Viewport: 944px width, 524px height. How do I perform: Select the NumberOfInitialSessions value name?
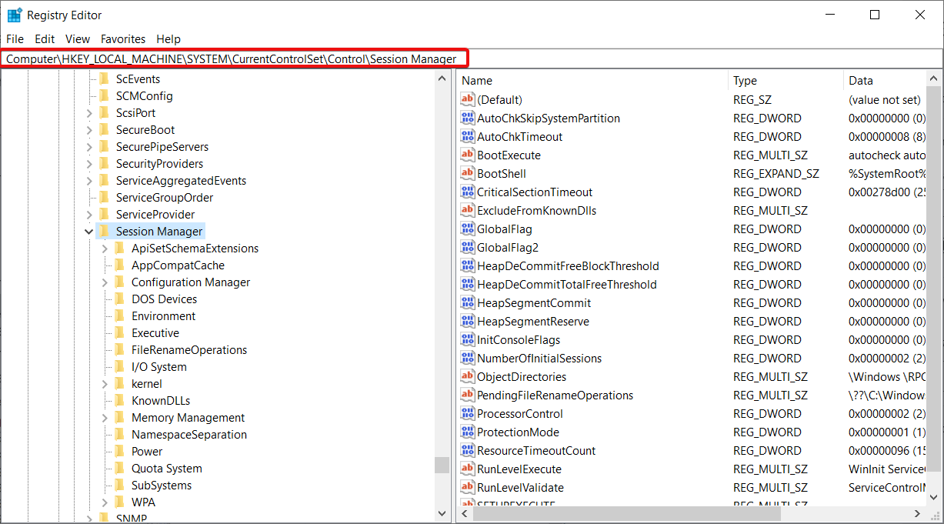coord(539,358)
